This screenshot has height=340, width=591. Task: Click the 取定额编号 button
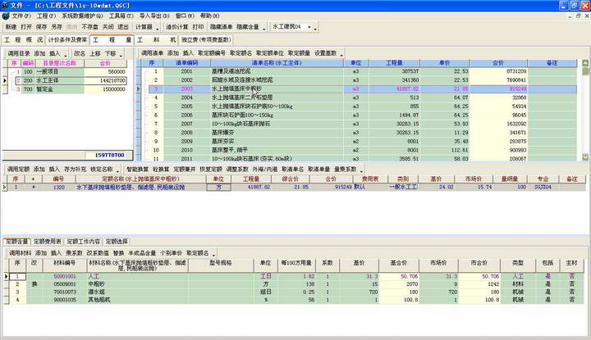pyautogui.click(x=212, y=53)
